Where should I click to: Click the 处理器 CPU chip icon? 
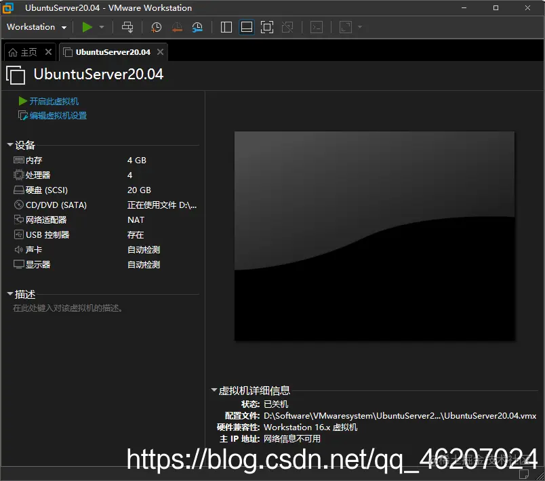click(19, 175)
